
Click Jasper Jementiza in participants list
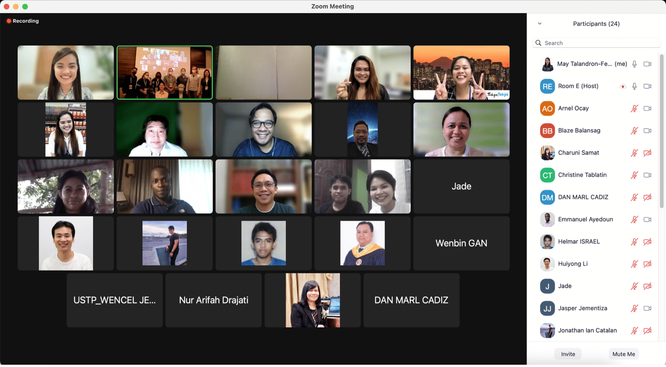583,308
